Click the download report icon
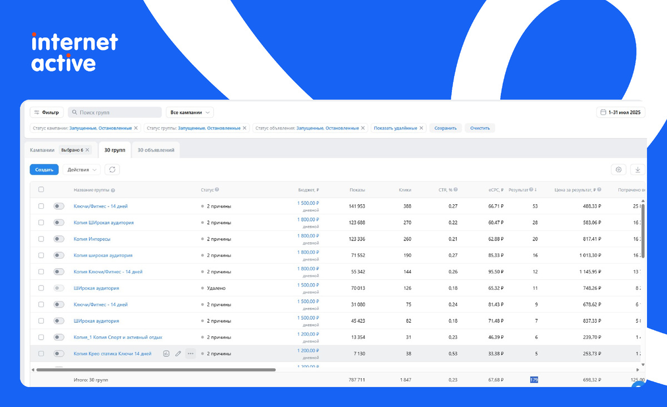The image size is (667, 407). [638, 170]
